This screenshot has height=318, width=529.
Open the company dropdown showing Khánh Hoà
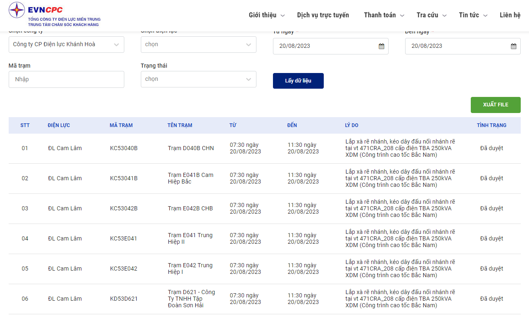pos(66,45)
